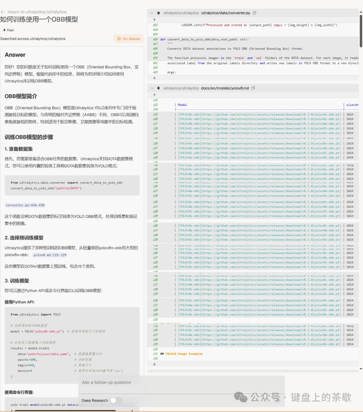Click the 'Args:' line 433 in converter.py
Screen dimensions: 363x412
171,72
